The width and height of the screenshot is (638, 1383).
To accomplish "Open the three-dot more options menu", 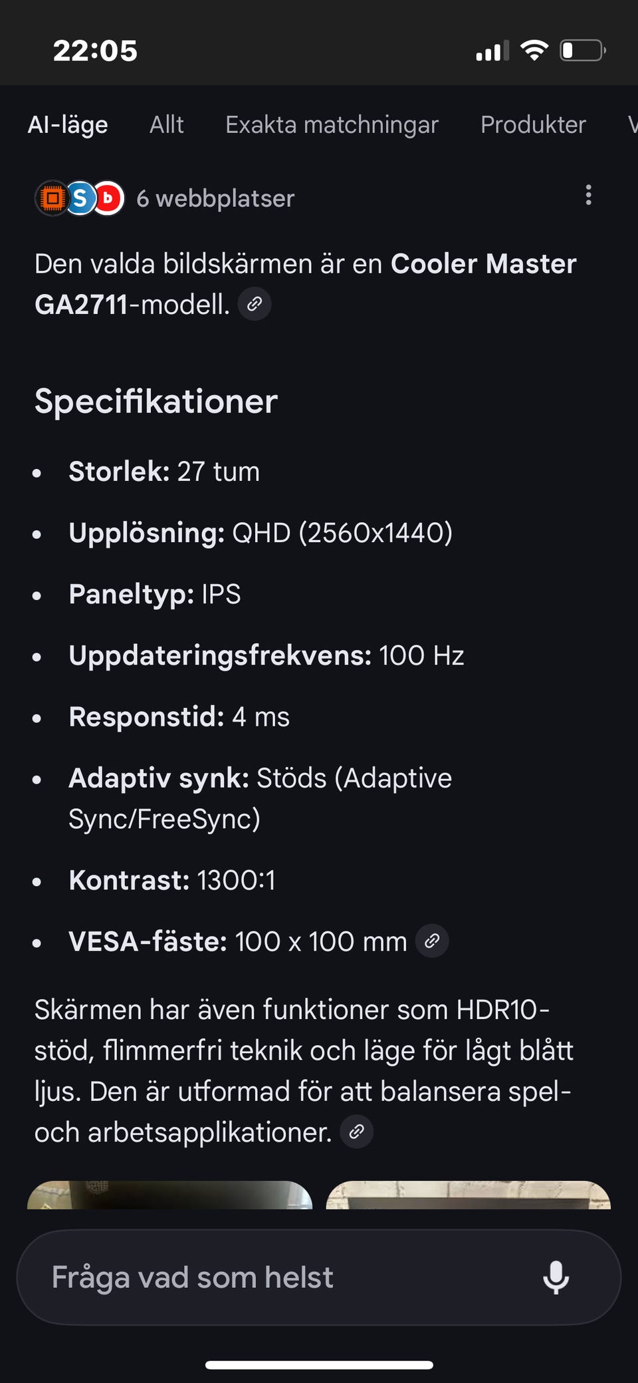I will tap(588, 196).
